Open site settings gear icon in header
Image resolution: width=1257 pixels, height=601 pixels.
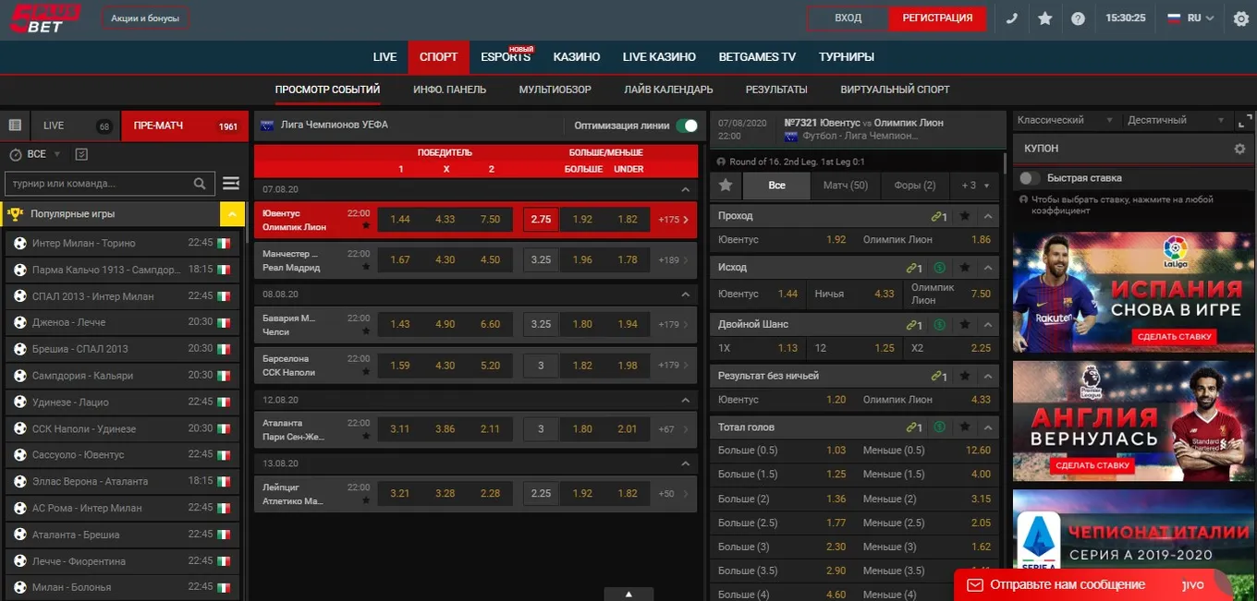pyautogui.click(x=1241, y=18)
